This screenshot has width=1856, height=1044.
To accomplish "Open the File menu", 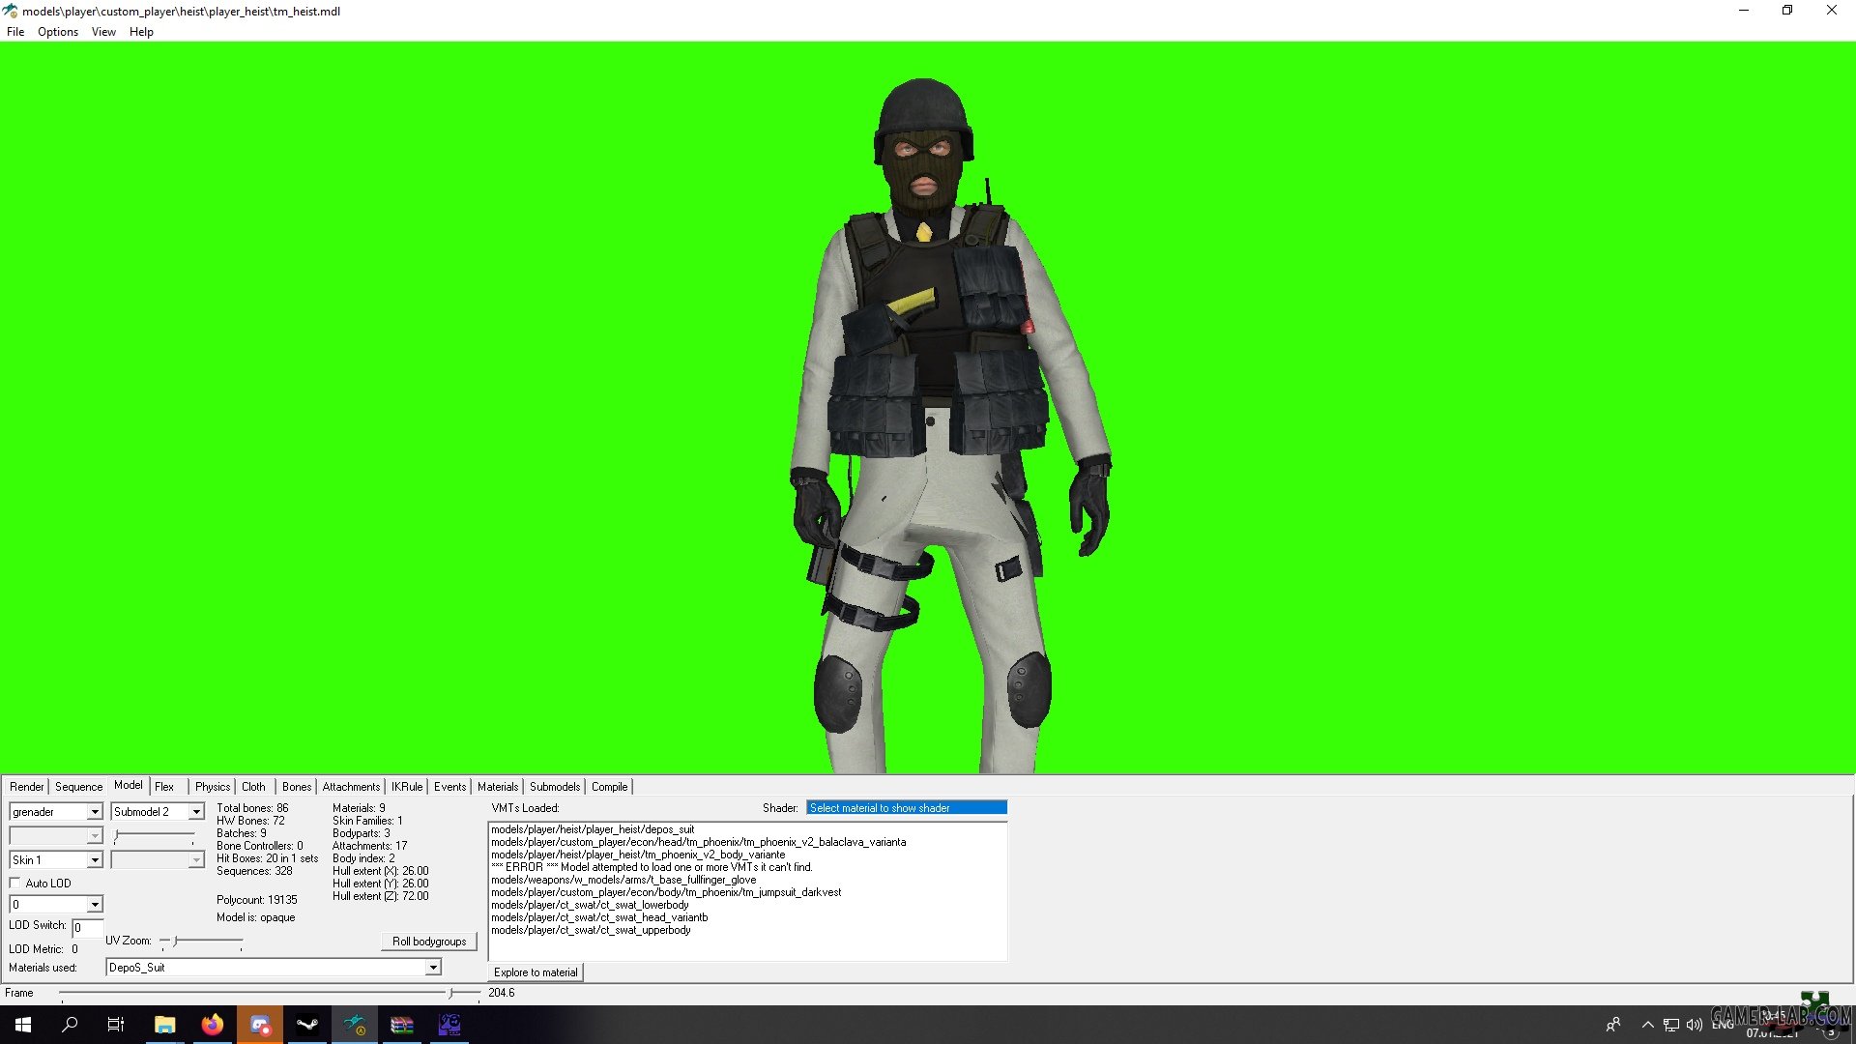I will pos(15,32).
